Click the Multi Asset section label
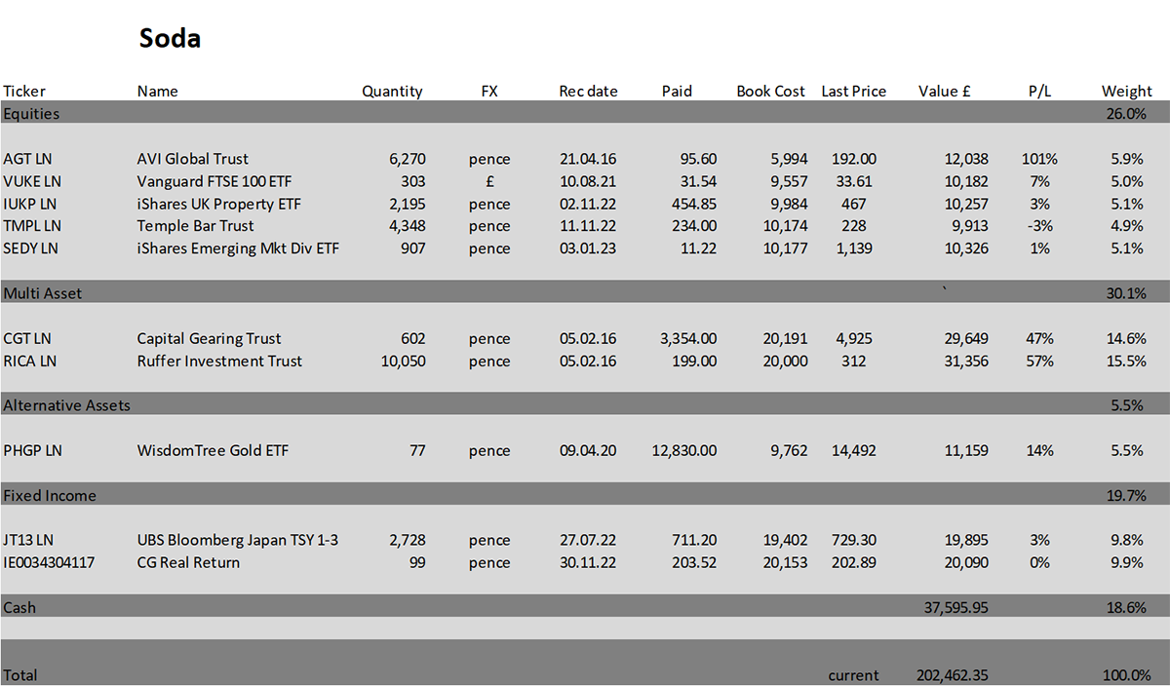This screenshot has height=686, width=1170. tap(42, 293)
